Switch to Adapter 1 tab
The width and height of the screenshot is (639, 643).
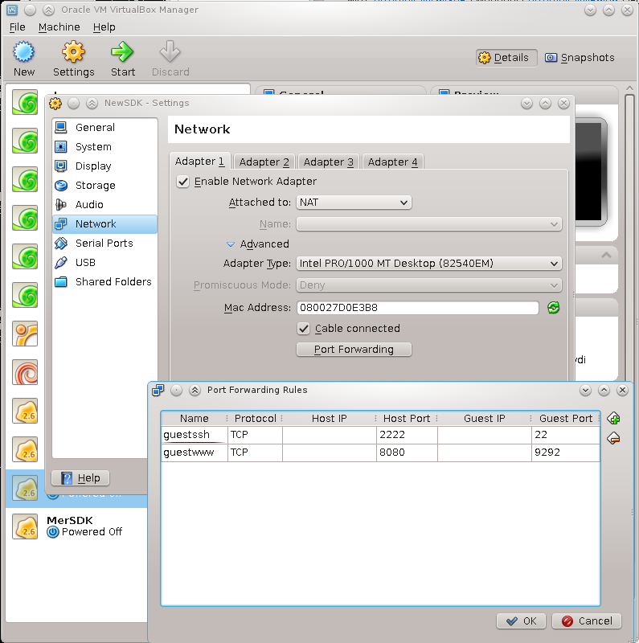point(200,162)
